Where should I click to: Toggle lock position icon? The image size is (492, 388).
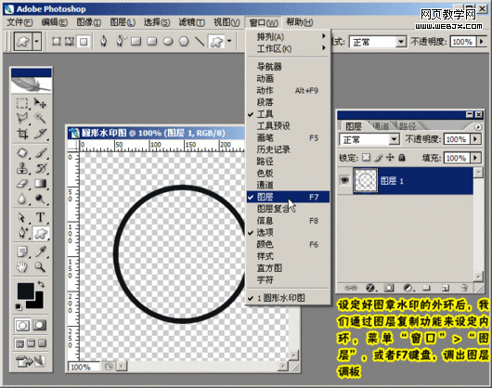tap(390, 157)
